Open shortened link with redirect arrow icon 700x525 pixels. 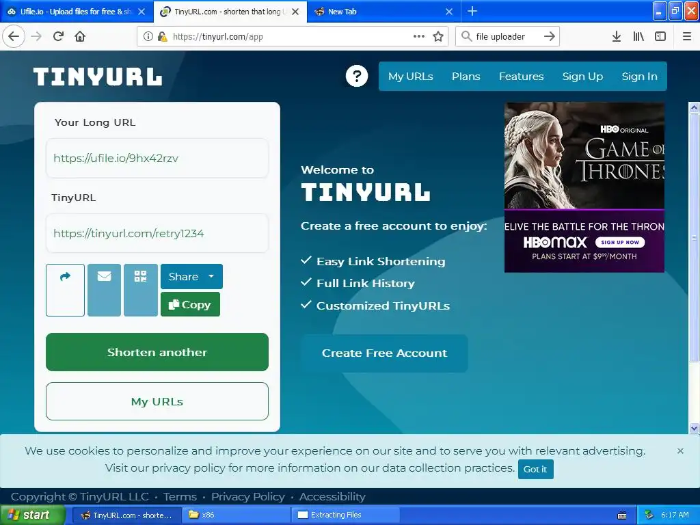point(65,290)
